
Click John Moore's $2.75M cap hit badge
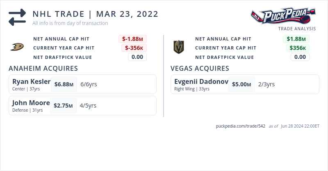[63, 106]
